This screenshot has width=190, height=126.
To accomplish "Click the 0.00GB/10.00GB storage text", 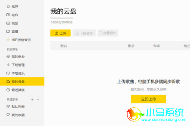I will [x=62, y=22].
